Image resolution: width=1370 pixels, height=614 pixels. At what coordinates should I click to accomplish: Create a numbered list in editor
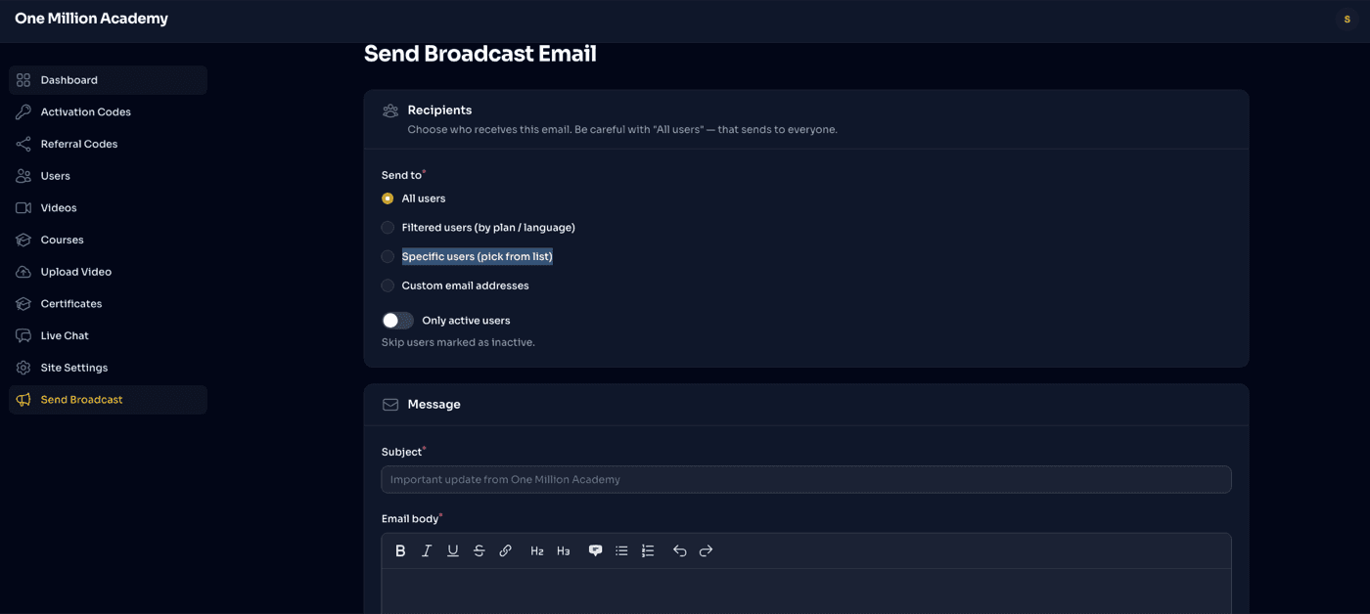click(648, 550)
